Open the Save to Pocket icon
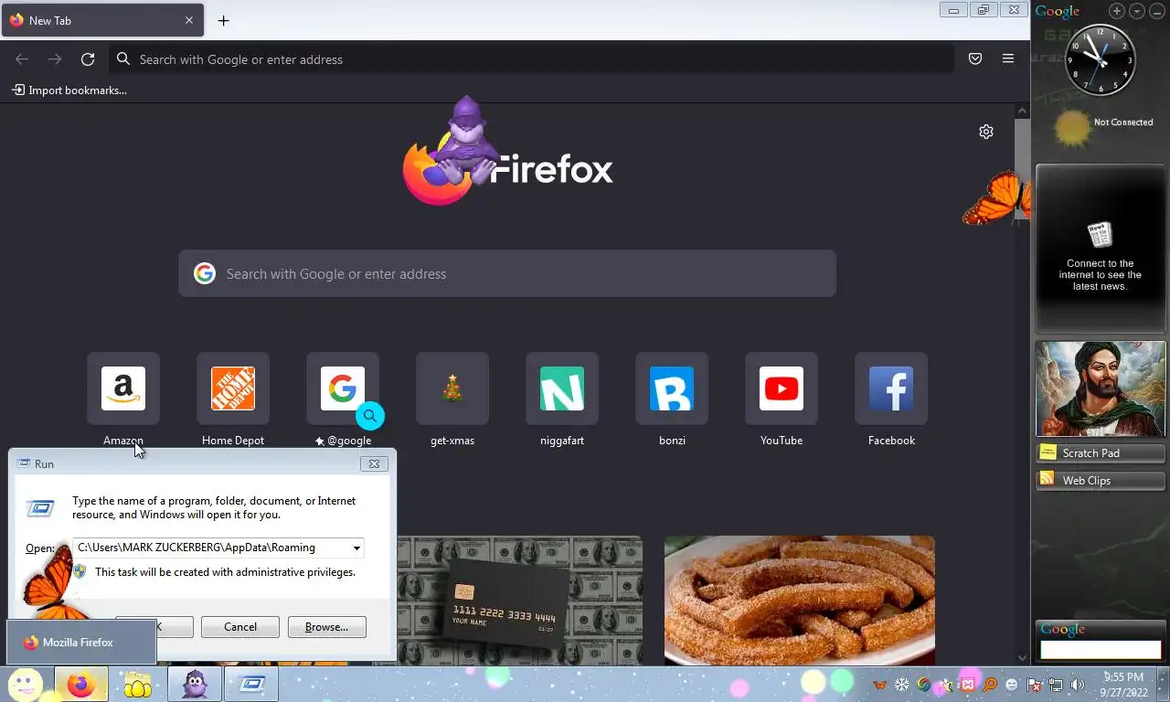 975,59
